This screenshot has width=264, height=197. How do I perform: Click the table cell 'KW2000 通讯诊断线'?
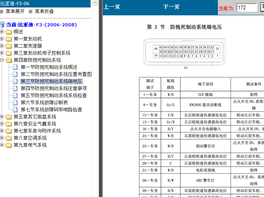[205, 105]
